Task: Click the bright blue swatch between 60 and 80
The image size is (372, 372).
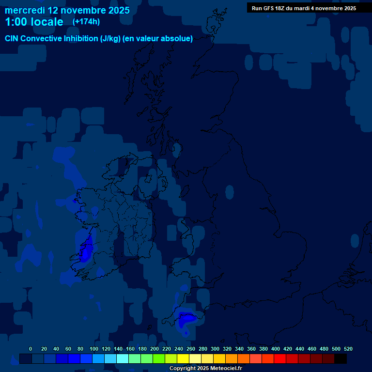Action: point(74,358)
